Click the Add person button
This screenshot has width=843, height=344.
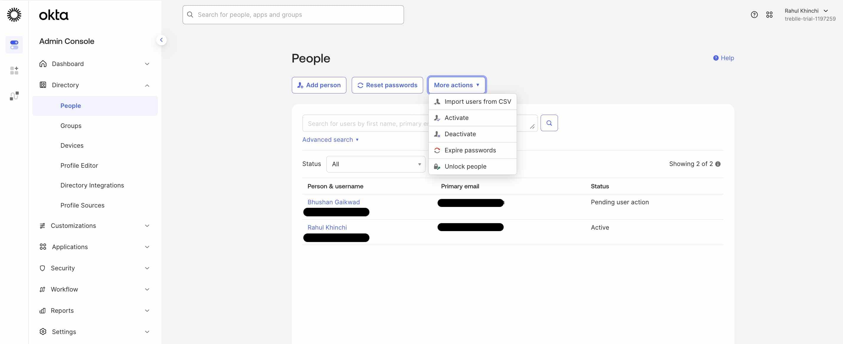(319, 85)
